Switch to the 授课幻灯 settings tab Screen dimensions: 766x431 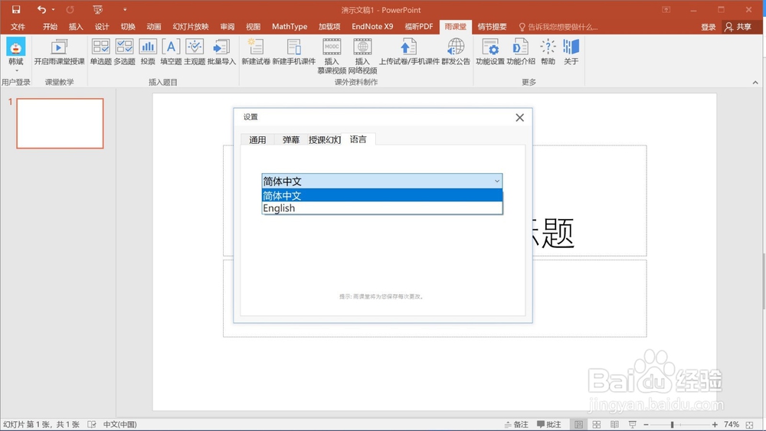(324, 139)
